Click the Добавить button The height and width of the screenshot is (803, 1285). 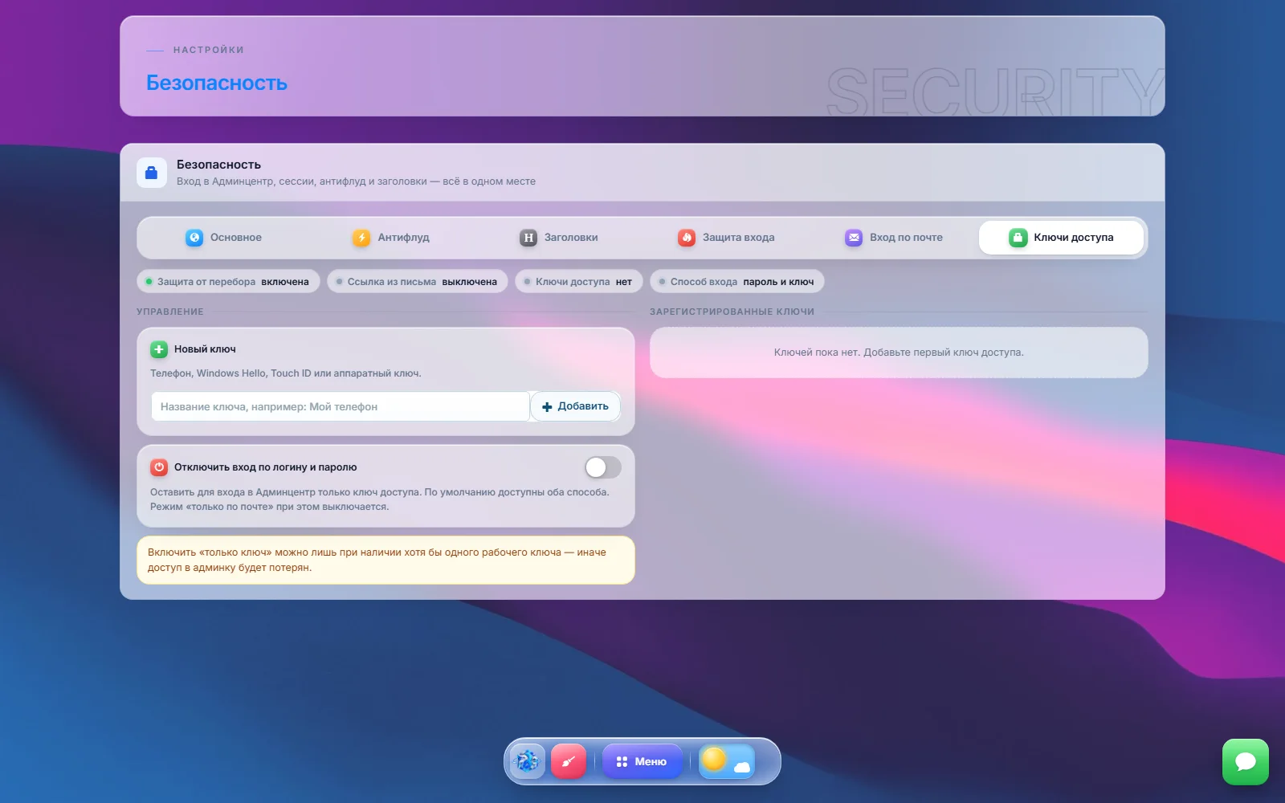pyautogui.click(x=575, y=406)
